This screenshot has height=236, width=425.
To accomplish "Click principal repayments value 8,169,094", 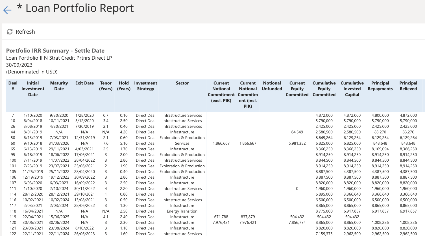I will (380, 149).
